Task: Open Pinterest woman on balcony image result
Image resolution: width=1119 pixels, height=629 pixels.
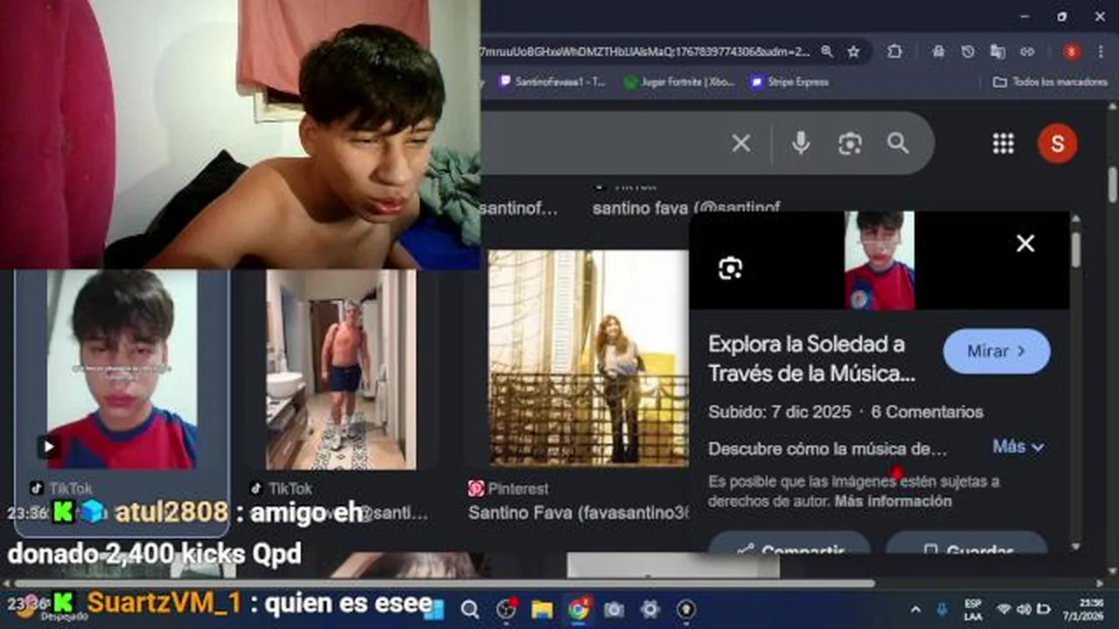Action: 589,357
